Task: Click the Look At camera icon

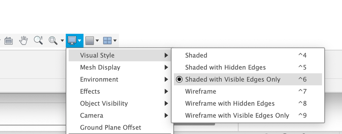Action: 9,40
